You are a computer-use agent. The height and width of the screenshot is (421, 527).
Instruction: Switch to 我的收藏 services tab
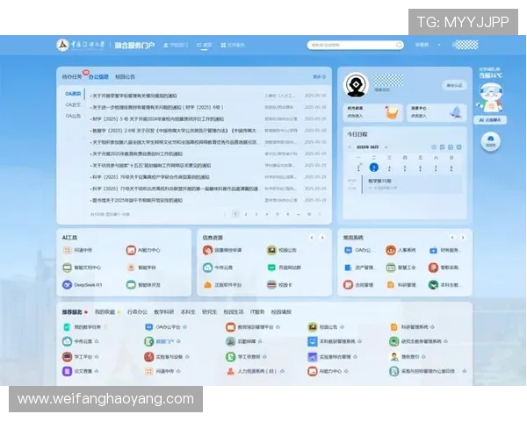tap(105, 312)
